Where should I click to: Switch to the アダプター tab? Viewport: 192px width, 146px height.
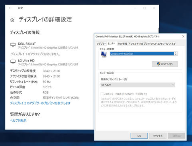(101, 44)
